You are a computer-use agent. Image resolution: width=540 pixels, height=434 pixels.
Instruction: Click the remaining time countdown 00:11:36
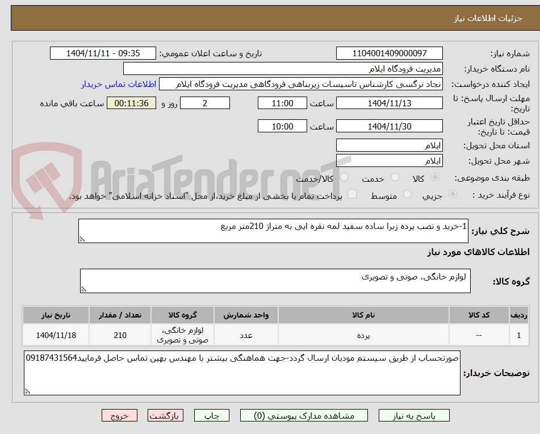click(x=132, y=103)
